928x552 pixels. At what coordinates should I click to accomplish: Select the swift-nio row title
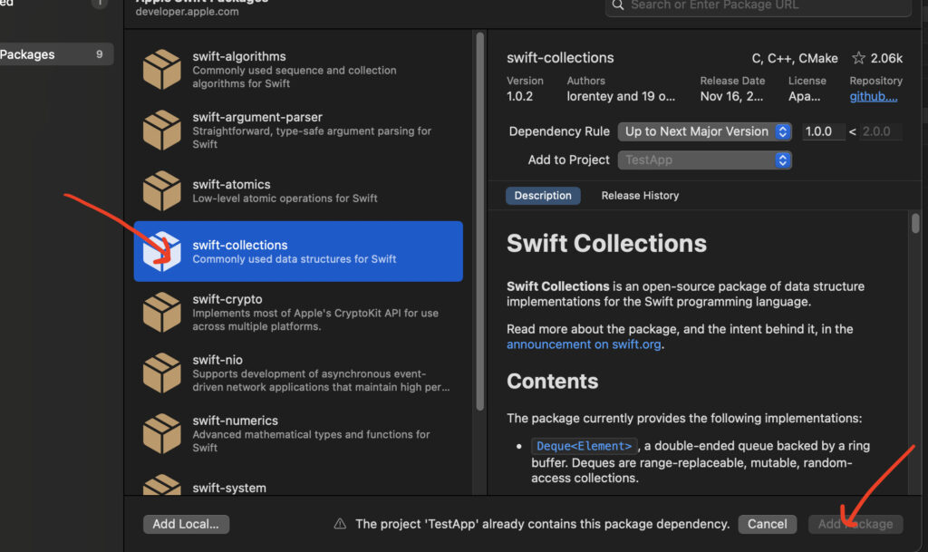pyautogui.click(x=217, y=360)
